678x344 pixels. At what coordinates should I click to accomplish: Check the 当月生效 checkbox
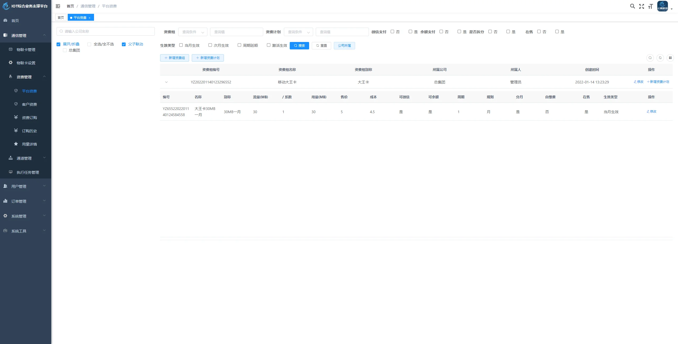pyautogui.click(x=181, y=45)
